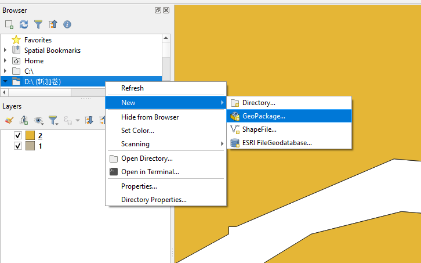Open the Scanning menu entry
This screenshot has width=421, height=263.
point(166,144)
